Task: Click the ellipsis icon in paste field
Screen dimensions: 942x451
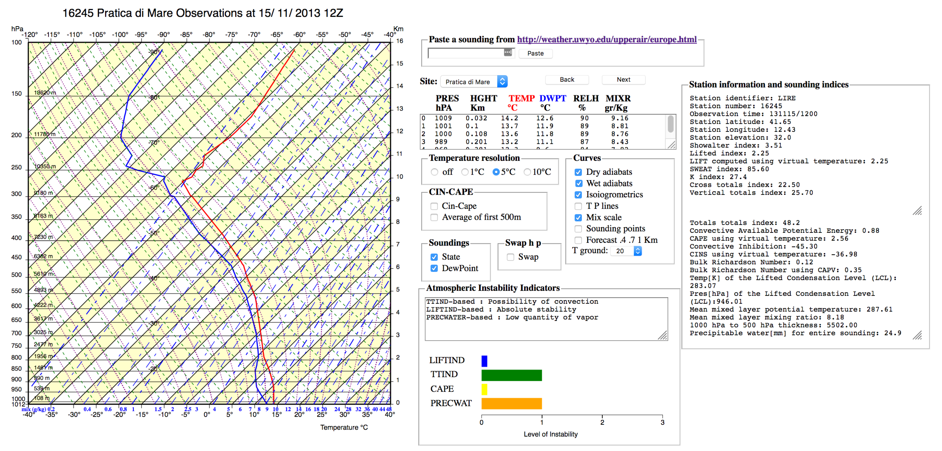Action: click(x=508, y=53)
